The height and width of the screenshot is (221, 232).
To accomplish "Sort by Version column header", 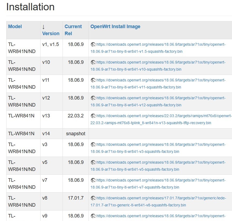I will coord(51,34).
